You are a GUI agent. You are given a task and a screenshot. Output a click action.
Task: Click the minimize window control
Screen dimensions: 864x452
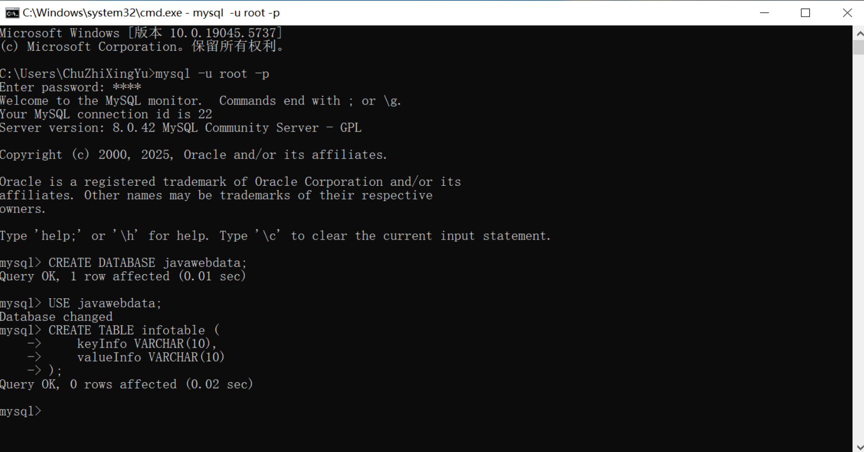765,12
